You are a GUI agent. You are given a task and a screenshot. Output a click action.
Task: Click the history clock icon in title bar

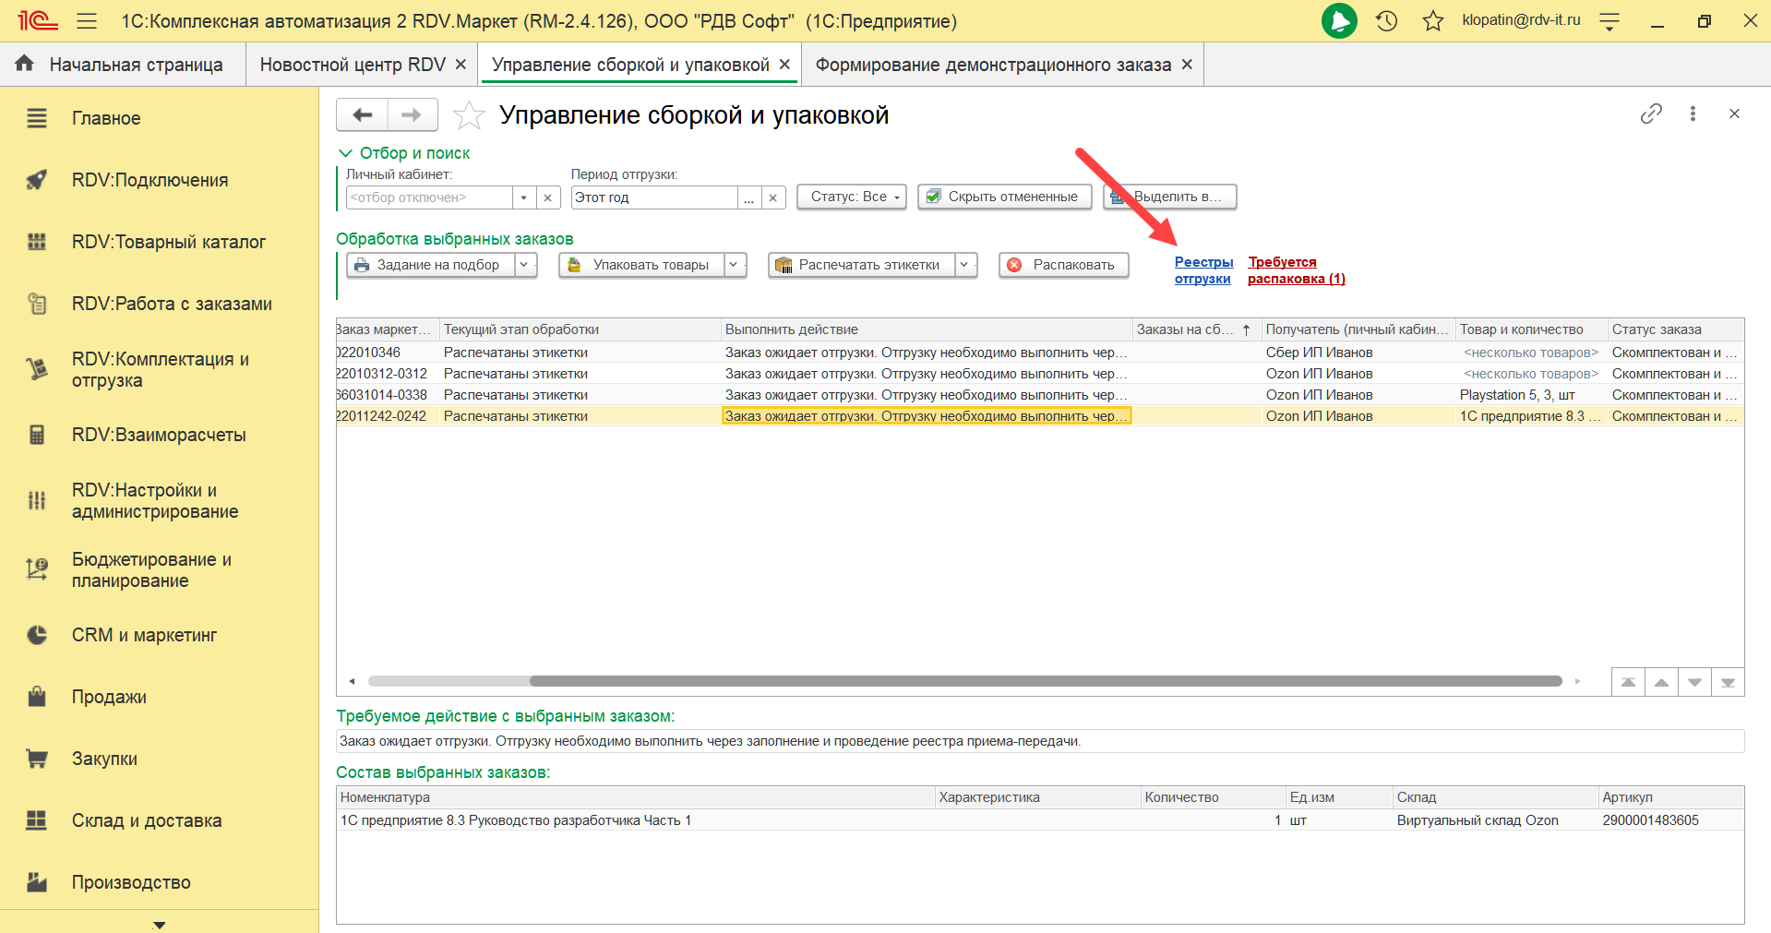pyautogui.click(x=1386, y=20)
